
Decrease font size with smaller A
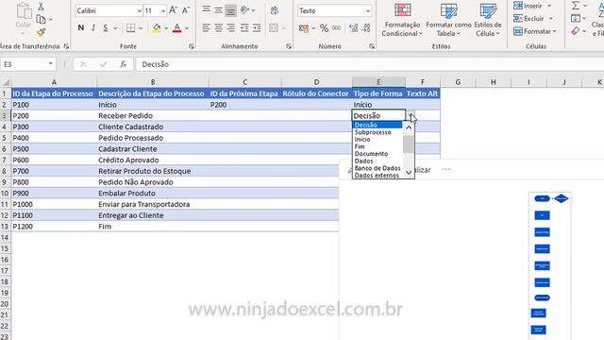coord(186,10)
